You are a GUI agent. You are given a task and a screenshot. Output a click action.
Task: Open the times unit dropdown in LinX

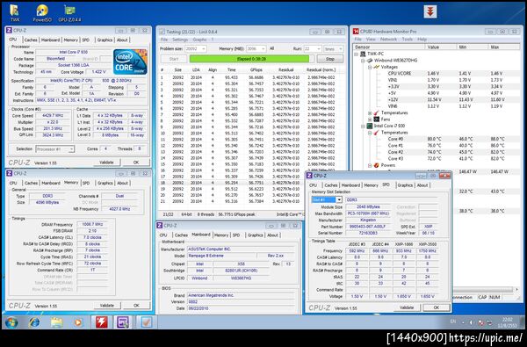[x=341, y=48]
